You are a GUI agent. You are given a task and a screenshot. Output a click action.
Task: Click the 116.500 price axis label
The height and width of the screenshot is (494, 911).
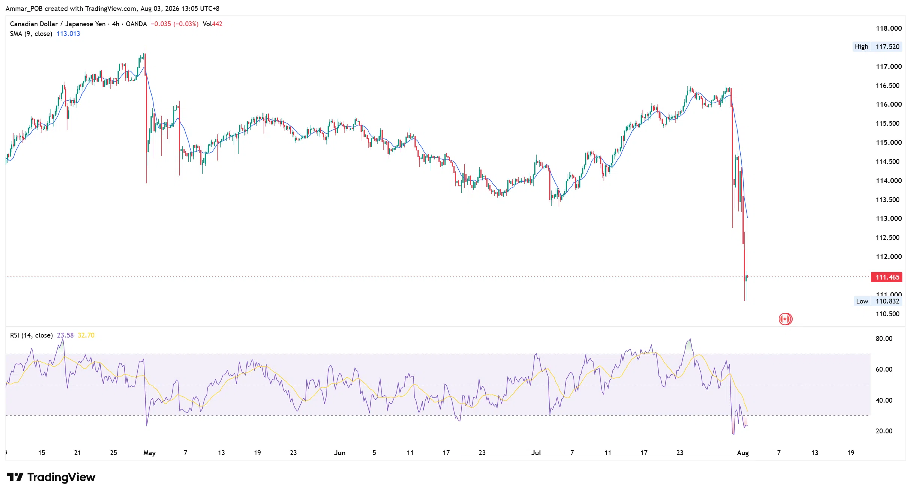[x=887, y=86]
